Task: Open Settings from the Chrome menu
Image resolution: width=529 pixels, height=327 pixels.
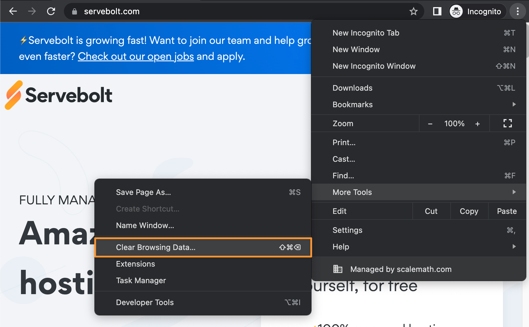Action: 419,230
